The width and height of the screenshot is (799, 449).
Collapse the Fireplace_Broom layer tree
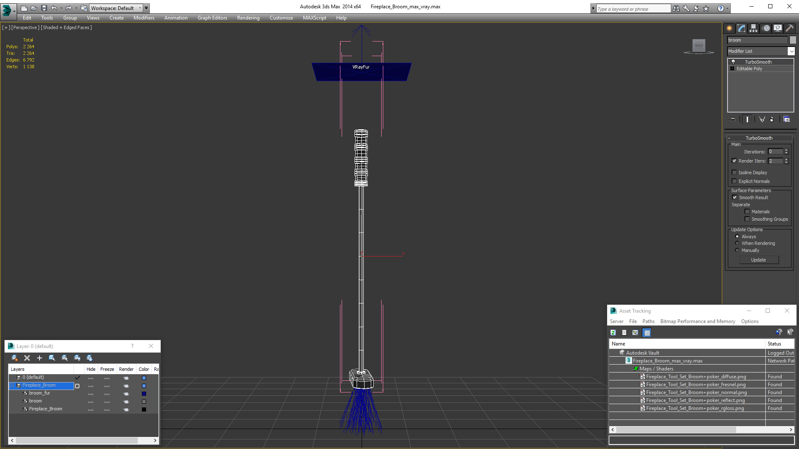click(x=12, y=385)
